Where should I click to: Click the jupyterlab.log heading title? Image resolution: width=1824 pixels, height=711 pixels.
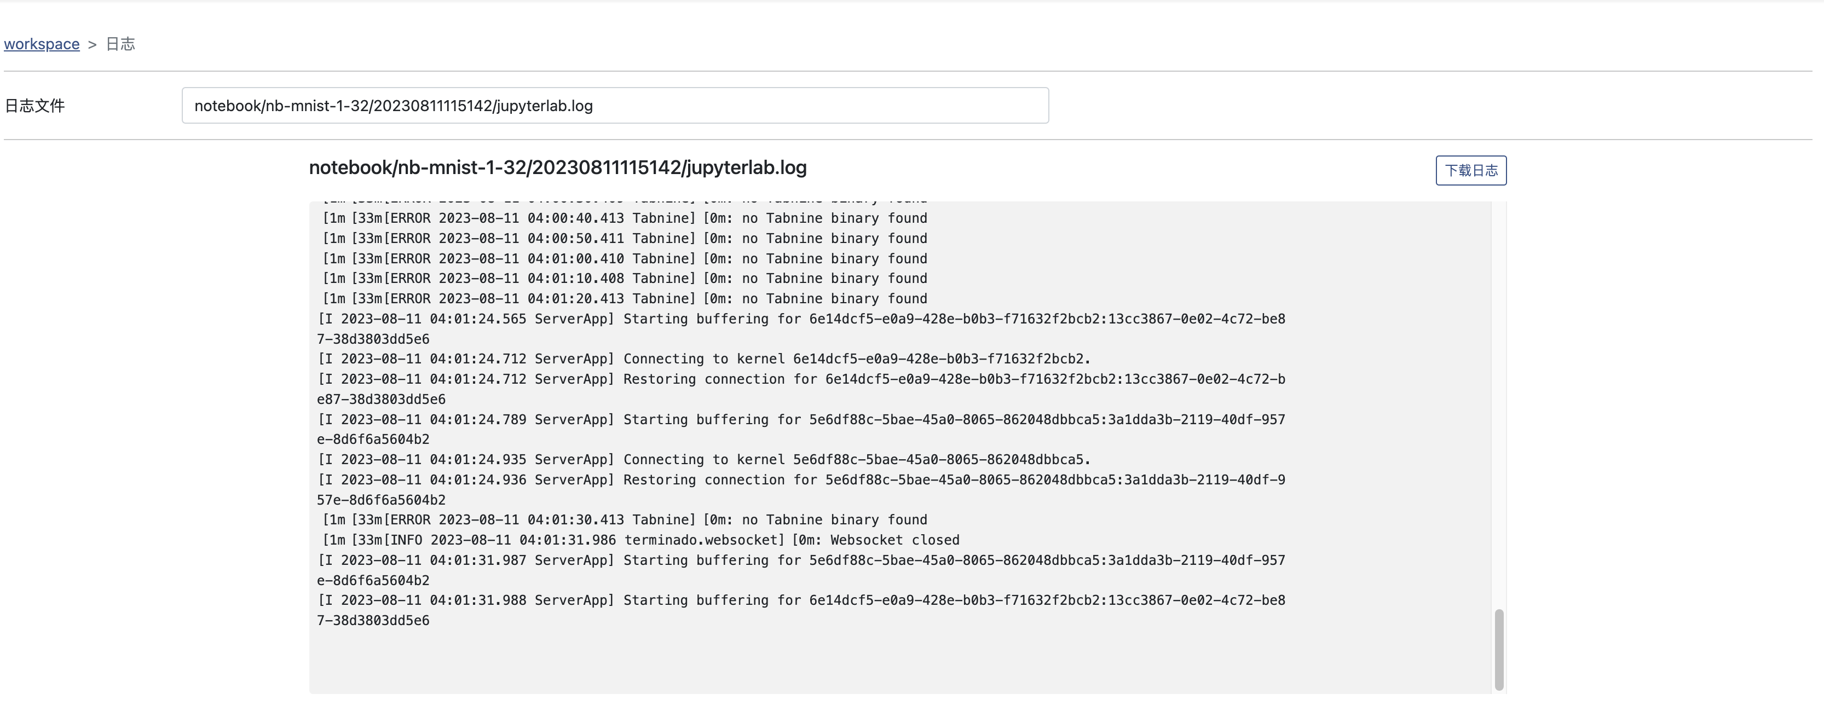click(x=557, y=168)
